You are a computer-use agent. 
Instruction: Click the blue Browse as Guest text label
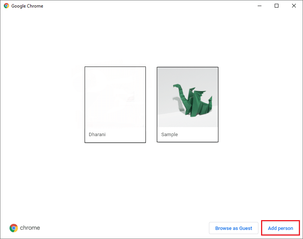coord(233,228)
